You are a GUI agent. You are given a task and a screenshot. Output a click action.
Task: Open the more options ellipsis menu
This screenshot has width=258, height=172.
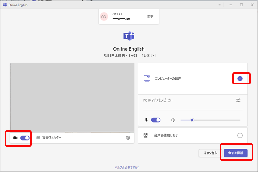tap(219, 5)
